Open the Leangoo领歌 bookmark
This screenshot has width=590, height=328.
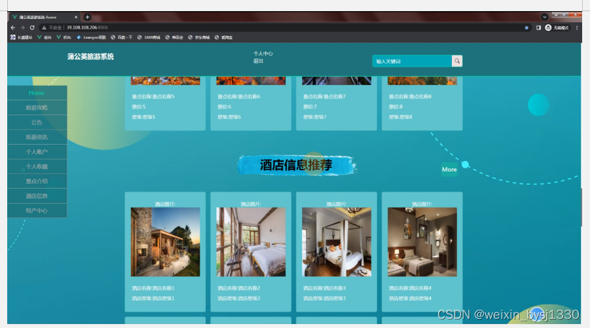92,37
